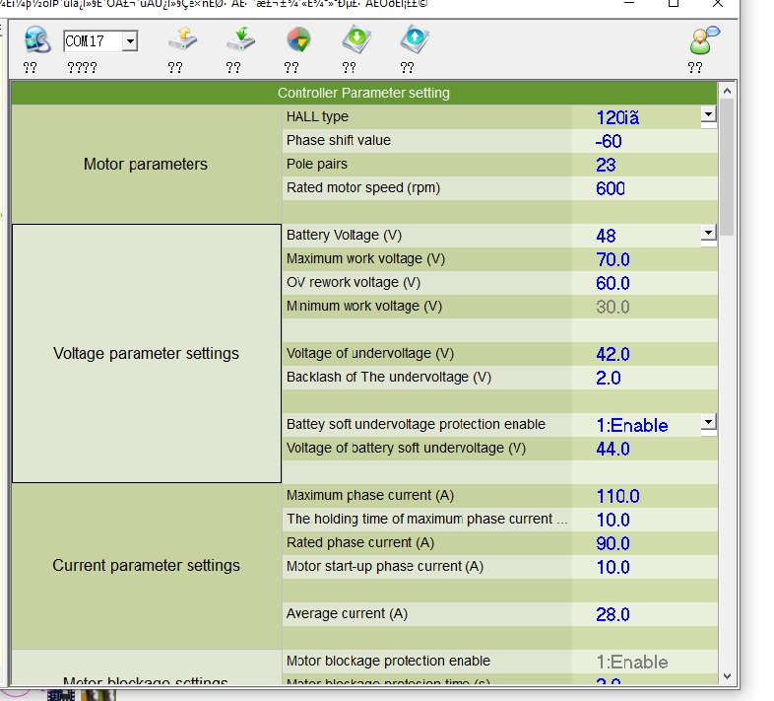Expand the Battery Voltage dropdown arrow

707,234
